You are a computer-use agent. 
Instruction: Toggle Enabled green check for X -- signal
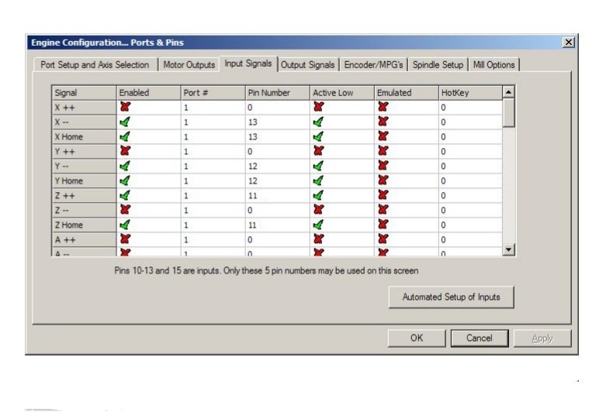click(x=125, y=122)
